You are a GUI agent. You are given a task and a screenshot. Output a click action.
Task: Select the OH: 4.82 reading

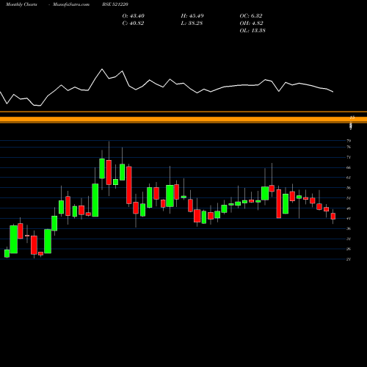click(252, 23)
